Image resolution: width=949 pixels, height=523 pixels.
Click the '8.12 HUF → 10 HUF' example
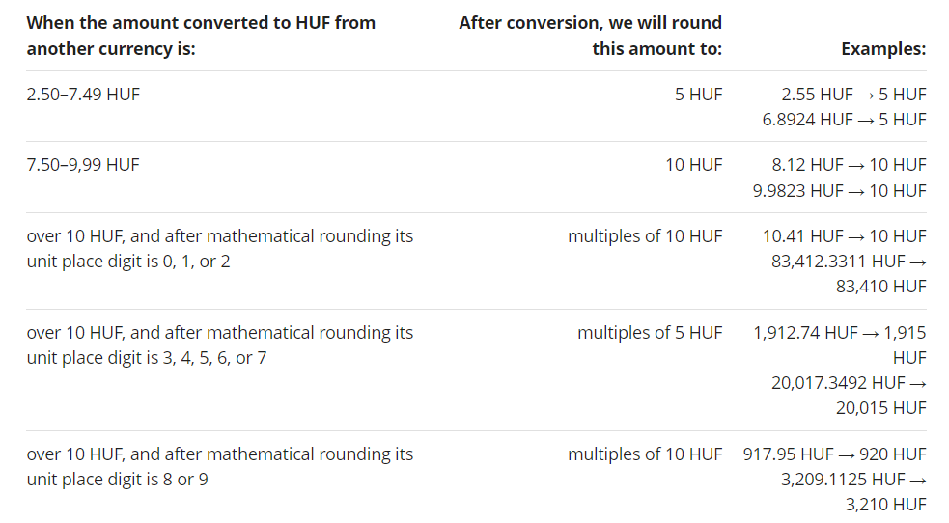[849, 165]
